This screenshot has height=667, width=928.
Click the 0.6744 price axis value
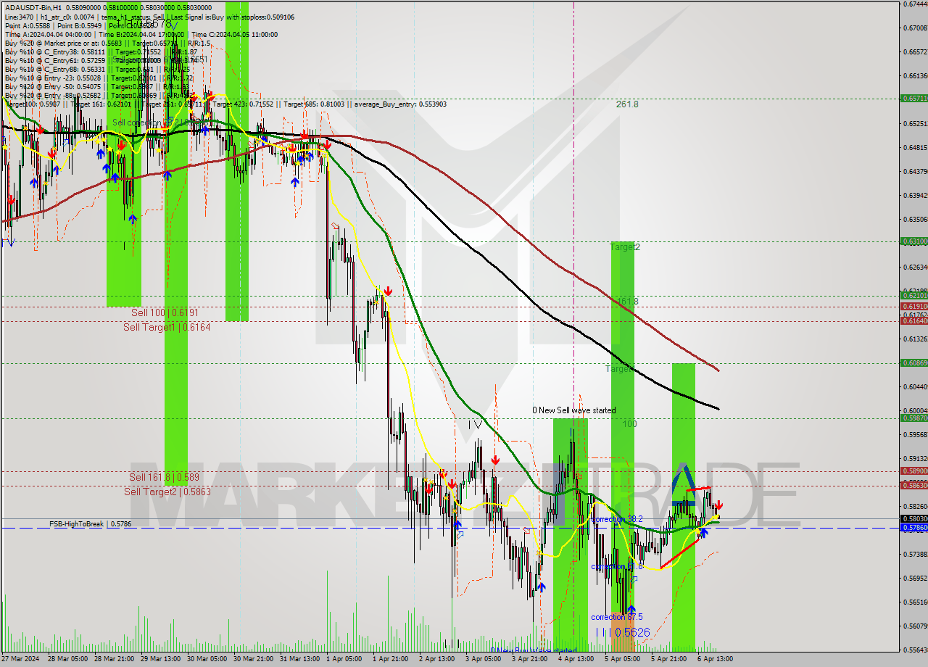915,4
